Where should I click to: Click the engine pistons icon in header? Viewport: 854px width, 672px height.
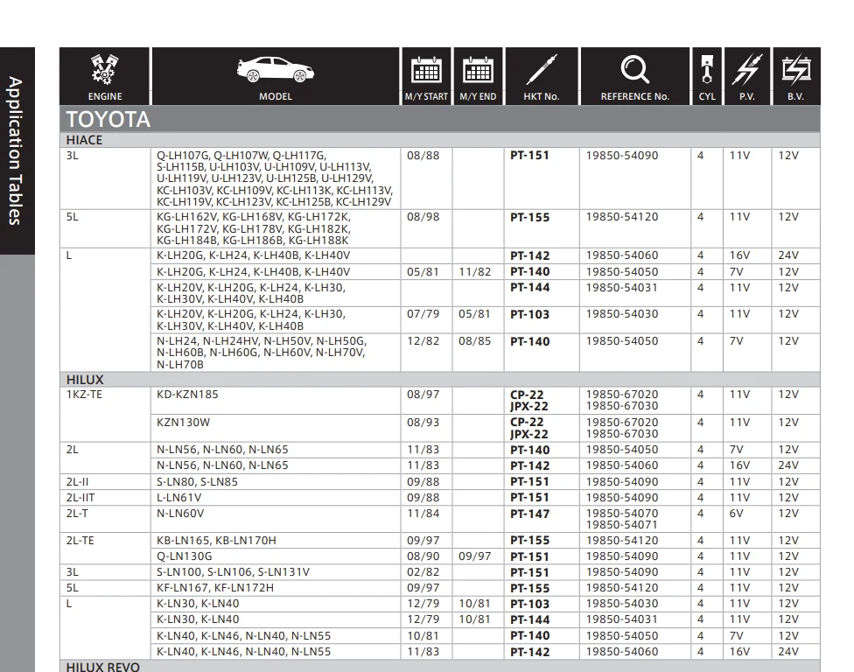pos(104,69)
